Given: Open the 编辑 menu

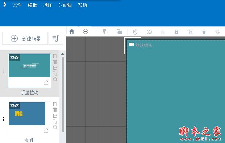Looking at the screenshot, I should (32, 5).
